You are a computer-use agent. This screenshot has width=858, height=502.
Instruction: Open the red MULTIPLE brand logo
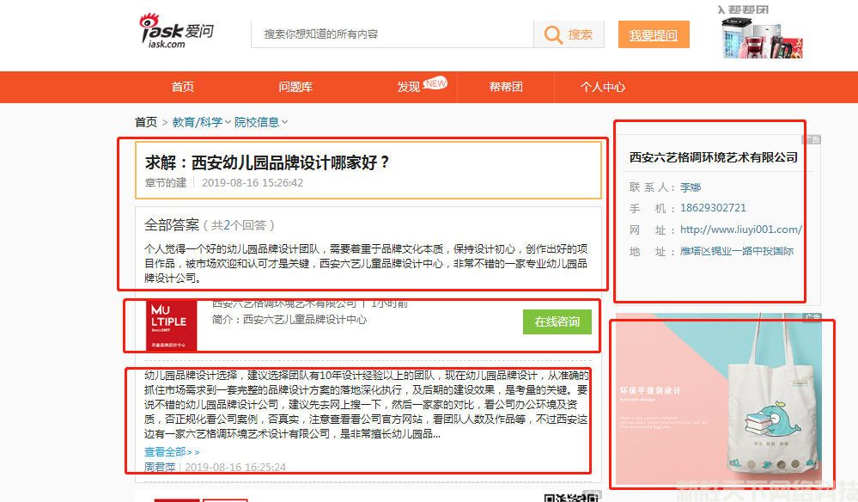[x=173, y=325]
